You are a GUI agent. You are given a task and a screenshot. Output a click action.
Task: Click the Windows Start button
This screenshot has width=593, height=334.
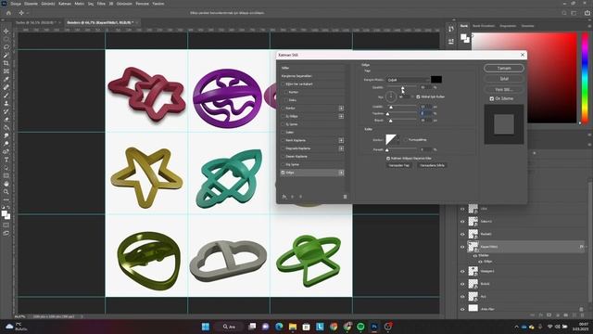[x=206, y=327]
